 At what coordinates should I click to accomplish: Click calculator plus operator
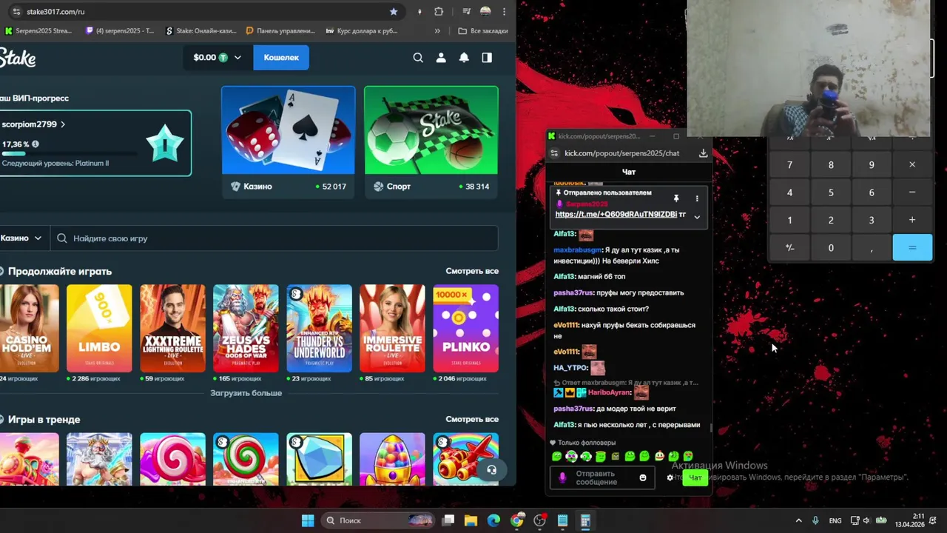[912, 220]
